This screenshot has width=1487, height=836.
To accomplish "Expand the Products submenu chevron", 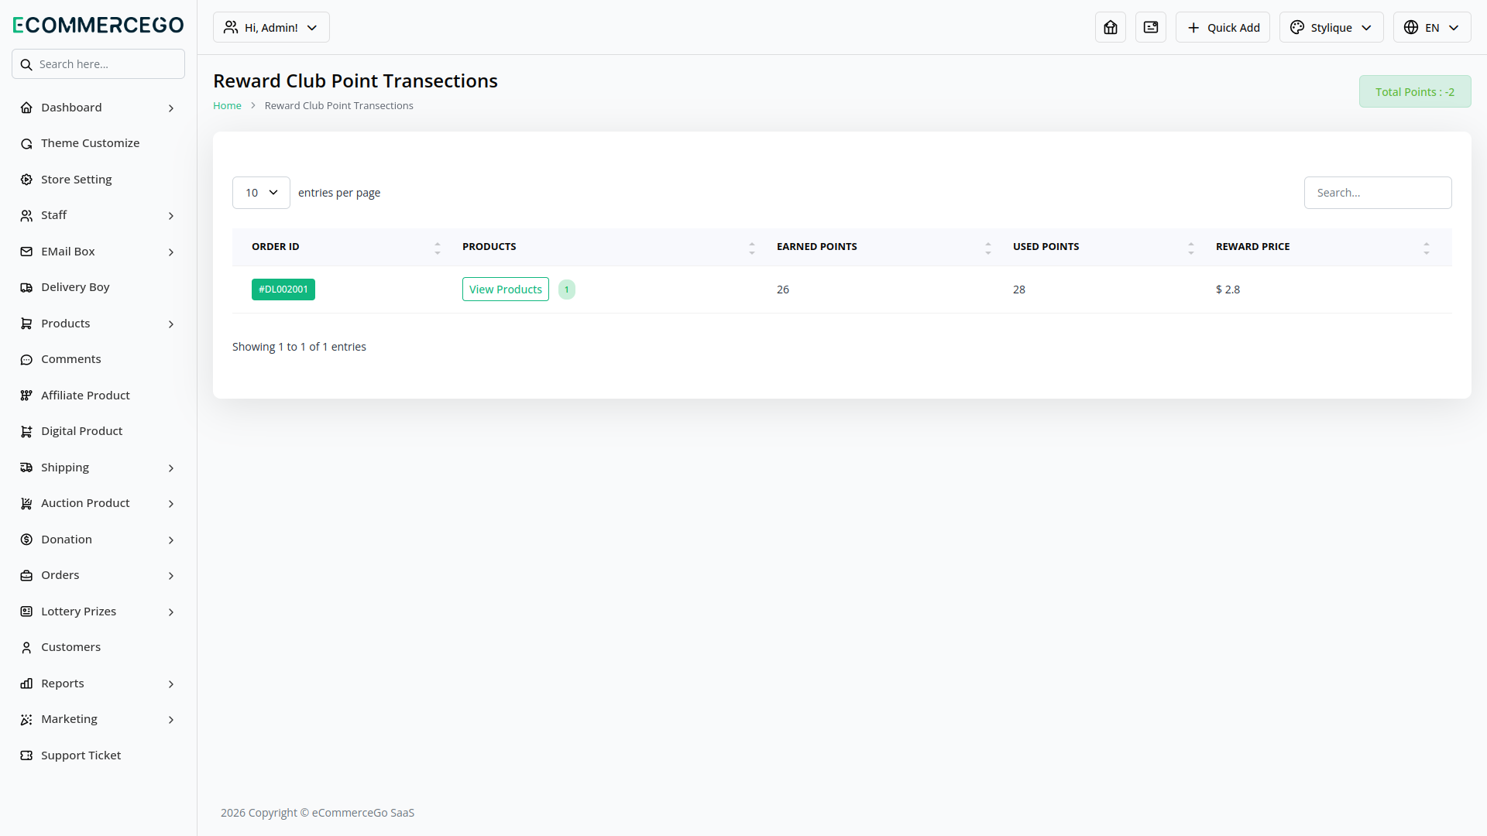I will coord(171,324).
